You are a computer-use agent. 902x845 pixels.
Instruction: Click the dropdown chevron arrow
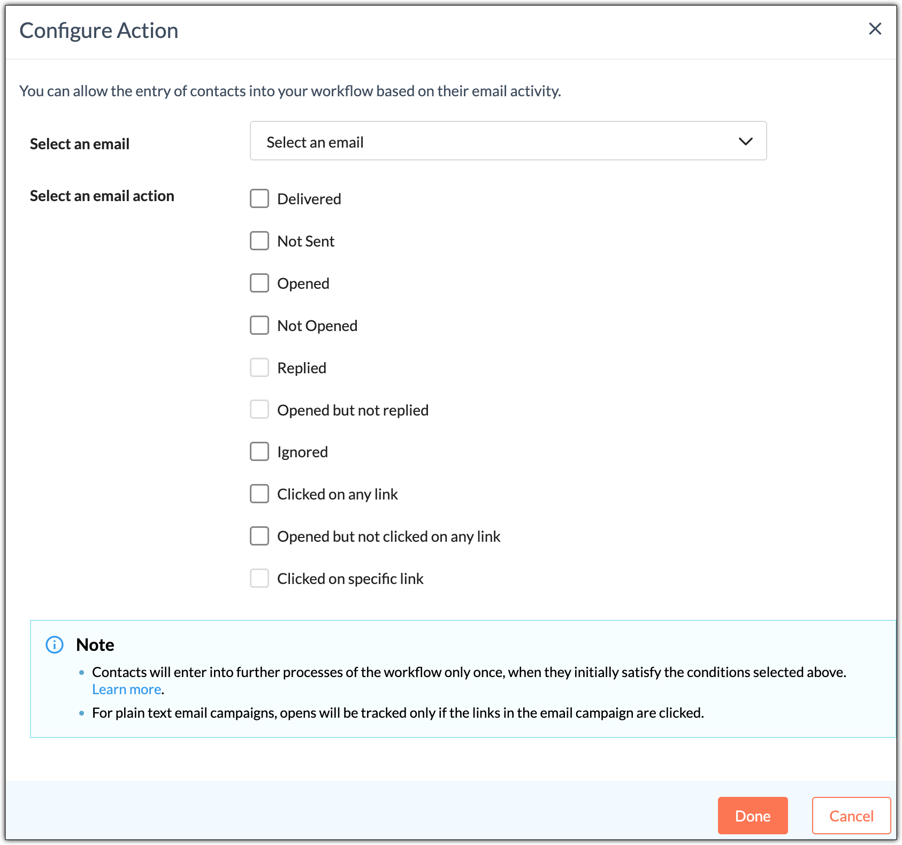tap(745, 142)
